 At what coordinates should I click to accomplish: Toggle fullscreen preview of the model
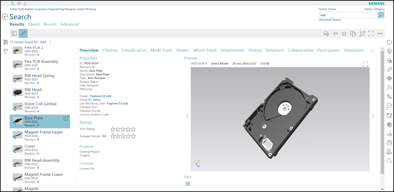pos(365,64)
